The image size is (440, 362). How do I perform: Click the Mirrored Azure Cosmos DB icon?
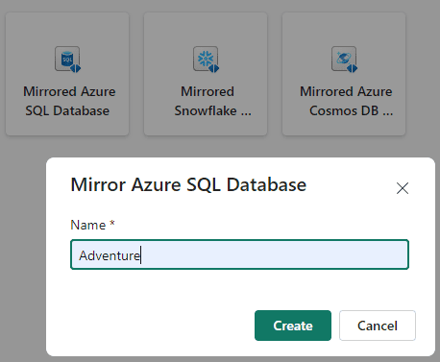(344, 60)
